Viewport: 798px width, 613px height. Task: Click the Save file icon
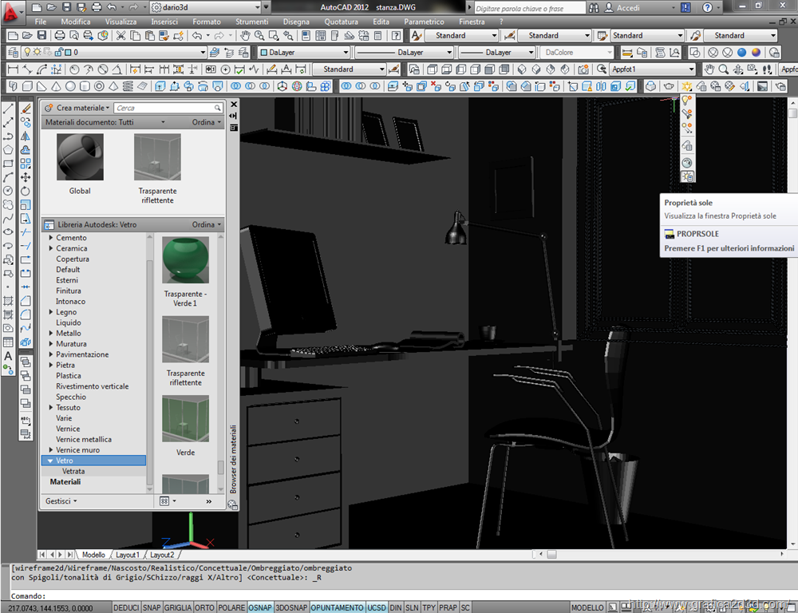tap(41, 36)
